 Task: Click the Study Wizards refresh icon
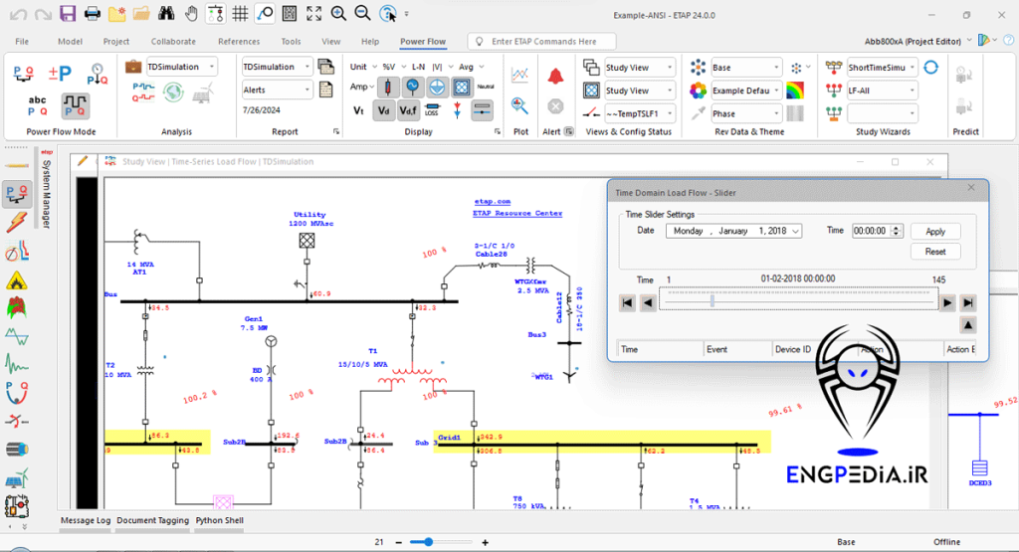pyautogui.click(x=930, y=67)
